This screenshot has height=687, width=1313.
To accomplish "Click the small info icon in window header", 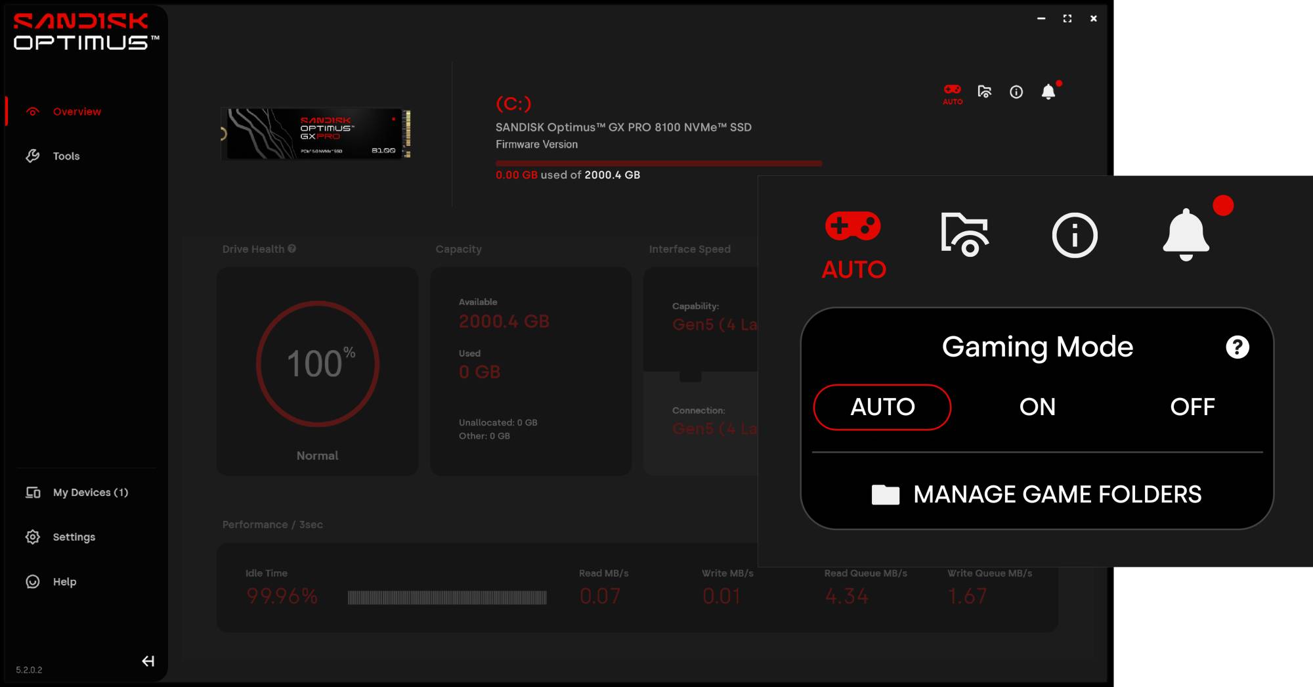I will click(1016, 92).
